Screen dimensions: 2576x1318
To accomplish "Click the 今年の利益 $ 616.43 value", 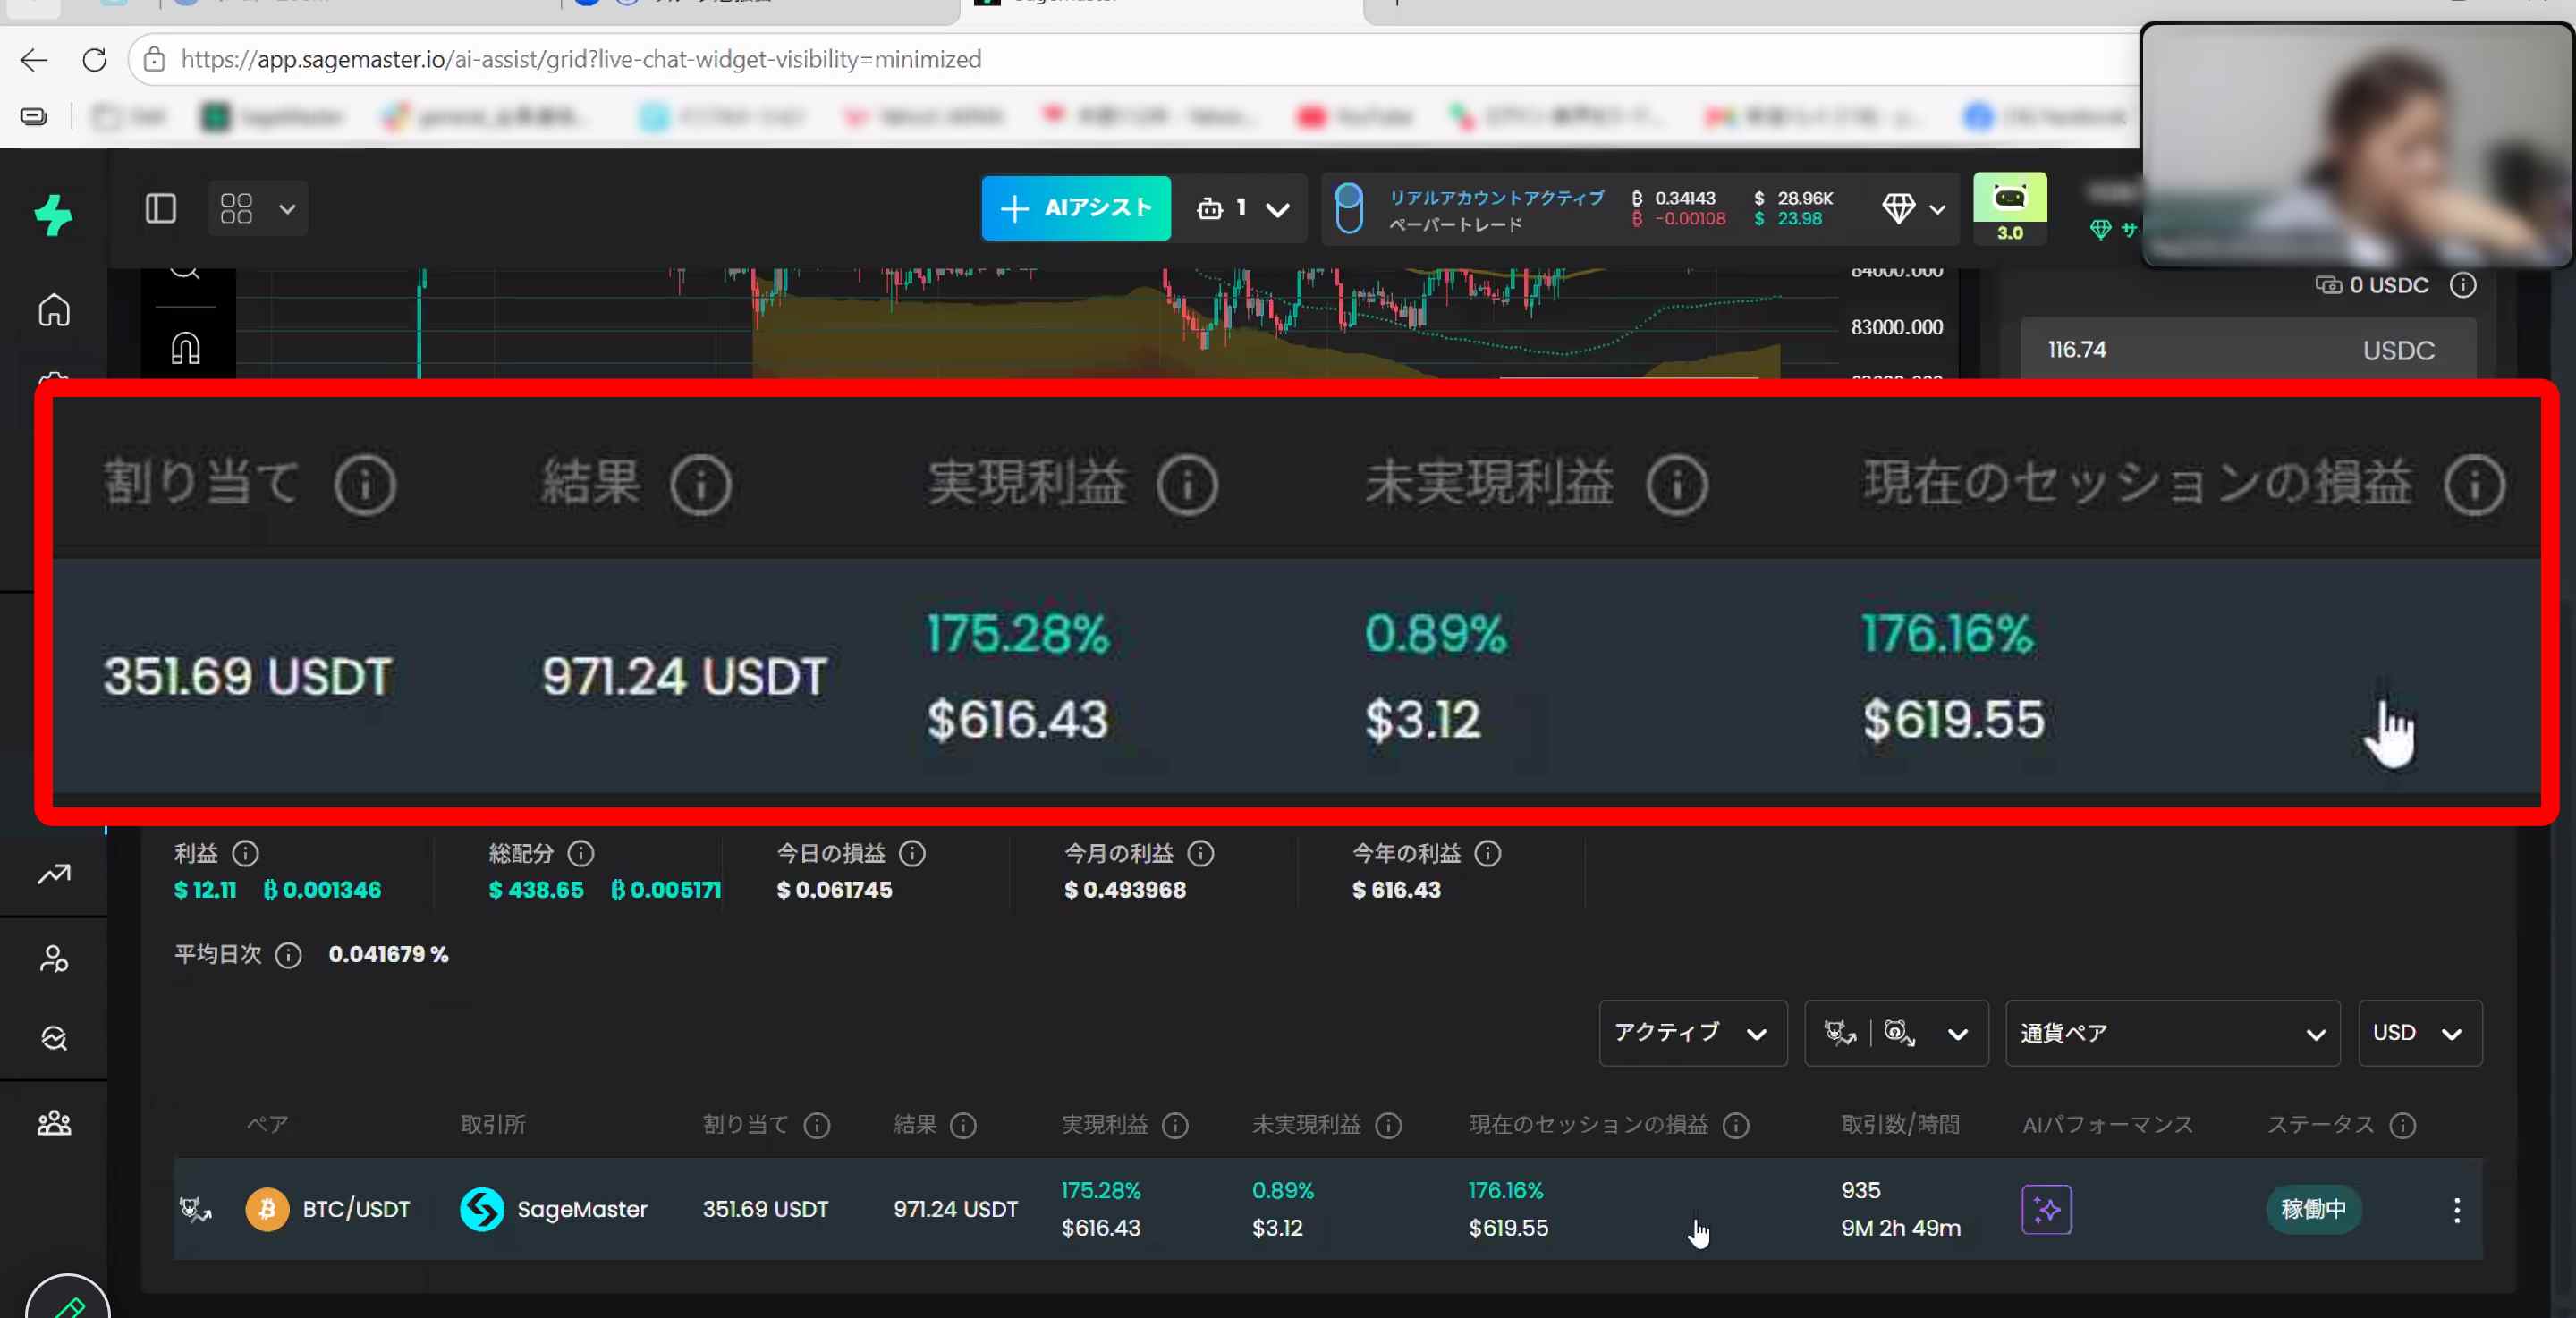I will point(1396,890).
